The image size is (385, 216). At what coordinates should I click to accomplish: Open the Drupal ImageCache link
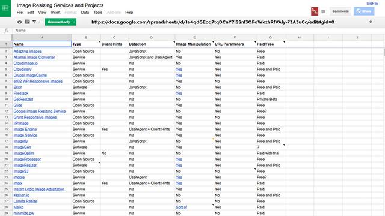pyautogui.click(x=30, y=75)
